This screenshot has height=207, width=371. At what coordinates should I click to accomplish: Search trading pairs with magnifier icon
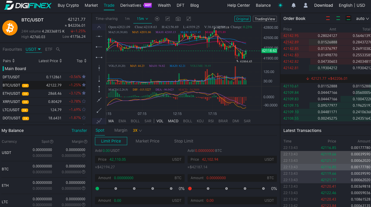click(x=58, y=49)
